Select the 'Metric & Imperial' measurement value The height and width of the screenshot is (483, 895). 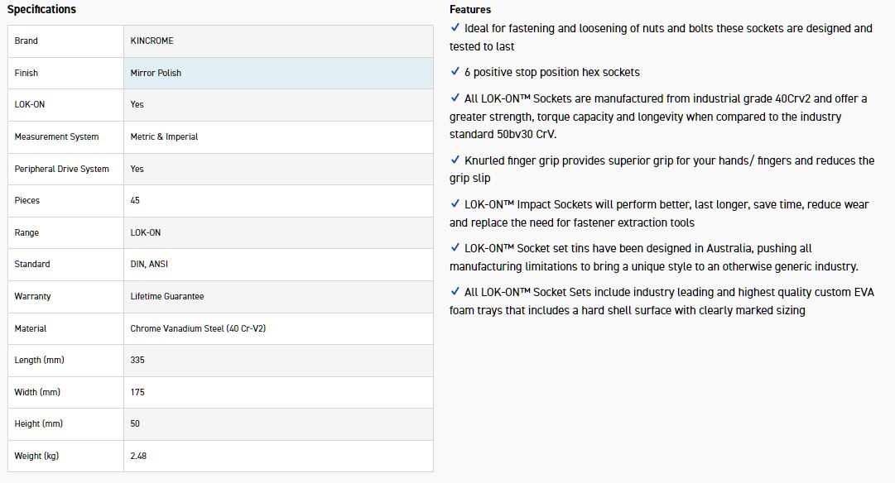pos(164,136)
